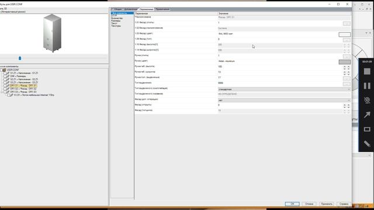374x210 pixels.
Task: Open the ellipsis button for 1.06 Фасад row
Action: coord(347,40)
